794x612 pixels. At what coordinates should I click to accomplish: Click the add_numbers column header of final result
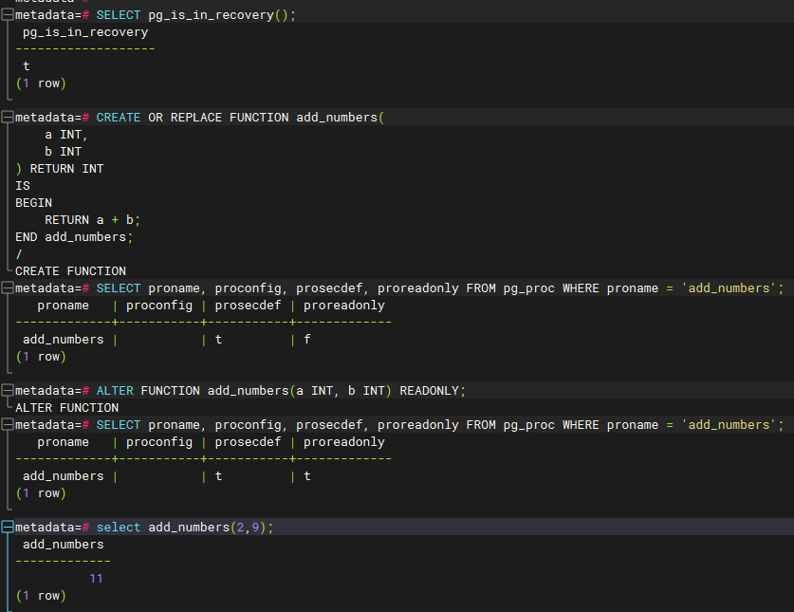coord(64,545)
